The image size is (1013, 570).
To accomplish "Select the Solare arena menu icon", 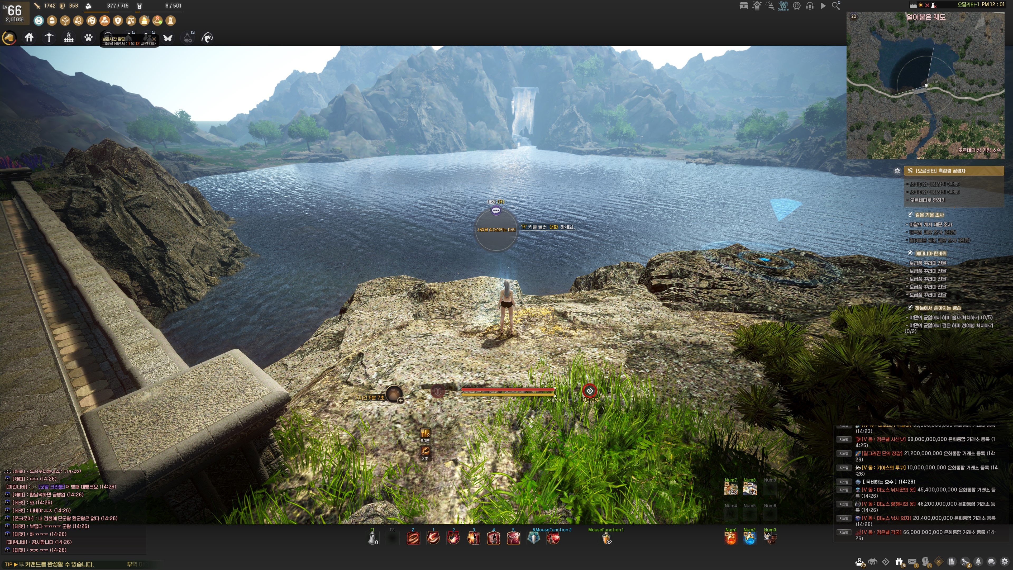I will [783, 6].
